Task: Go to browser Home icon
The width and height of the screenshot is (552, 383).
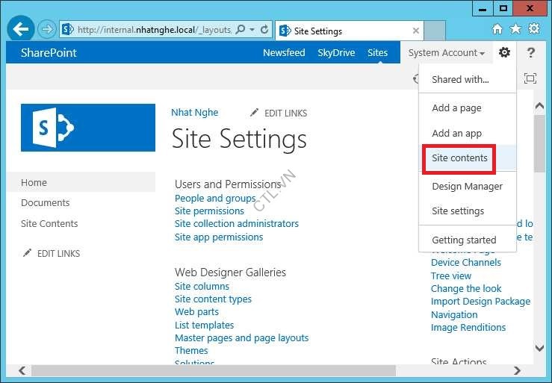Action: click(x=497, y=29)
